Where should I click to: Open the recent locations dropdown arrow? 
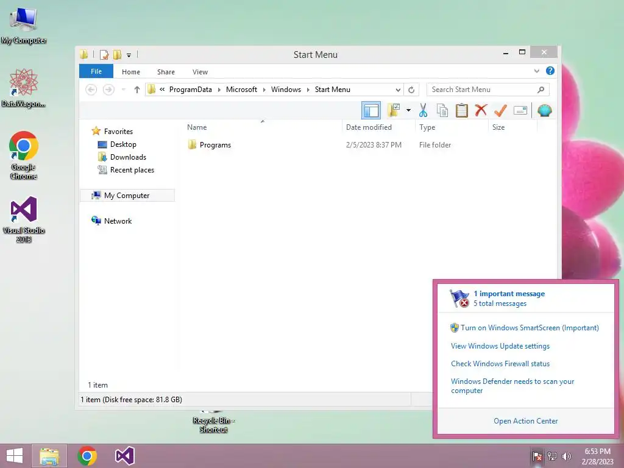(x=123, y=90)
